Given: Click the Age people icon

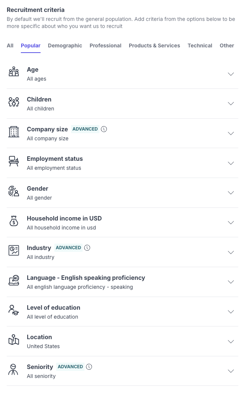Looking at the screenshot, I should pyautogui.click(x=14, y=72).
